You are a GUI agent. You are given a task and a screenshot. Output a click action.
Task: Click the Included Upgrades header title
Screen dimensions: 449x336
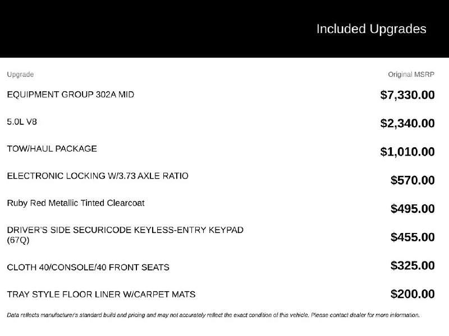371,29
